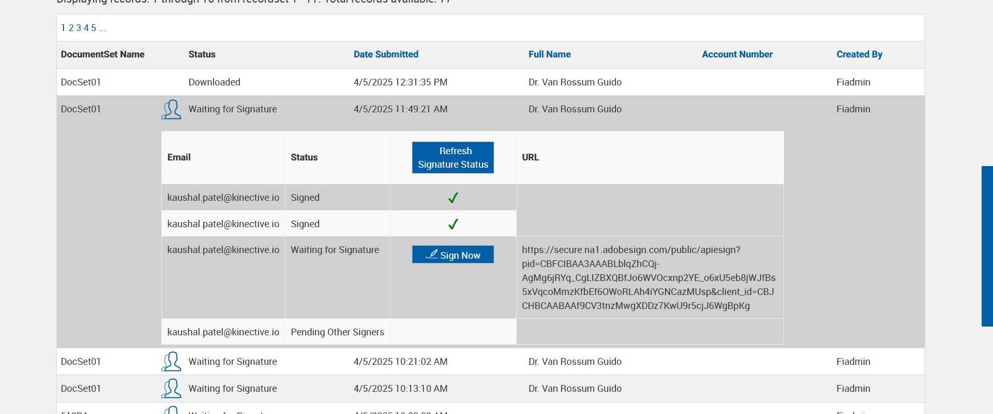Go to page 2 of records

point(71,28)
